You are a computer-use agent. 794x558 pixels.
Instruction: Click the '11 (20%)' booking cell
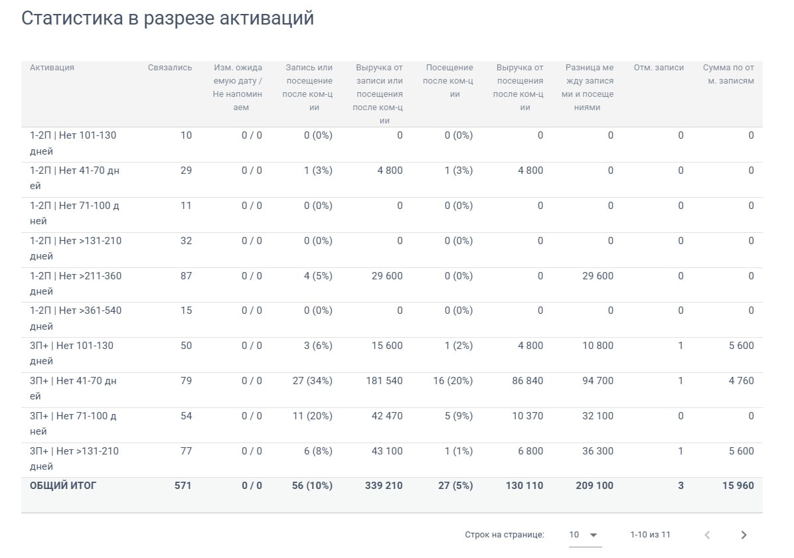click(313, 416)
